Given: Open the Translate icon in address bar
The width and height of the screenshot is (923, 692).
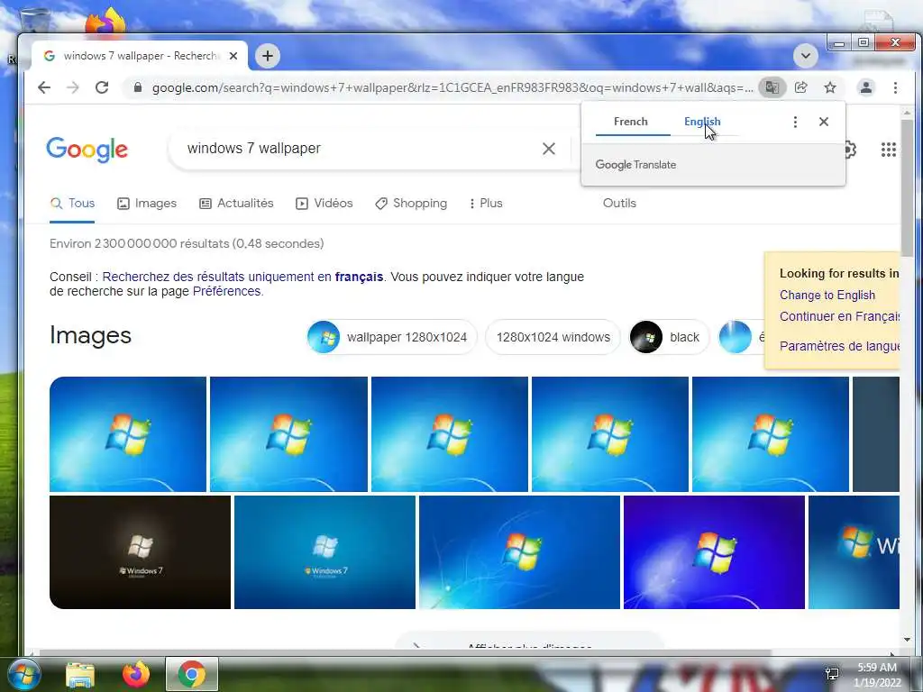Looking at the screenshot, I should coord(772,87).
